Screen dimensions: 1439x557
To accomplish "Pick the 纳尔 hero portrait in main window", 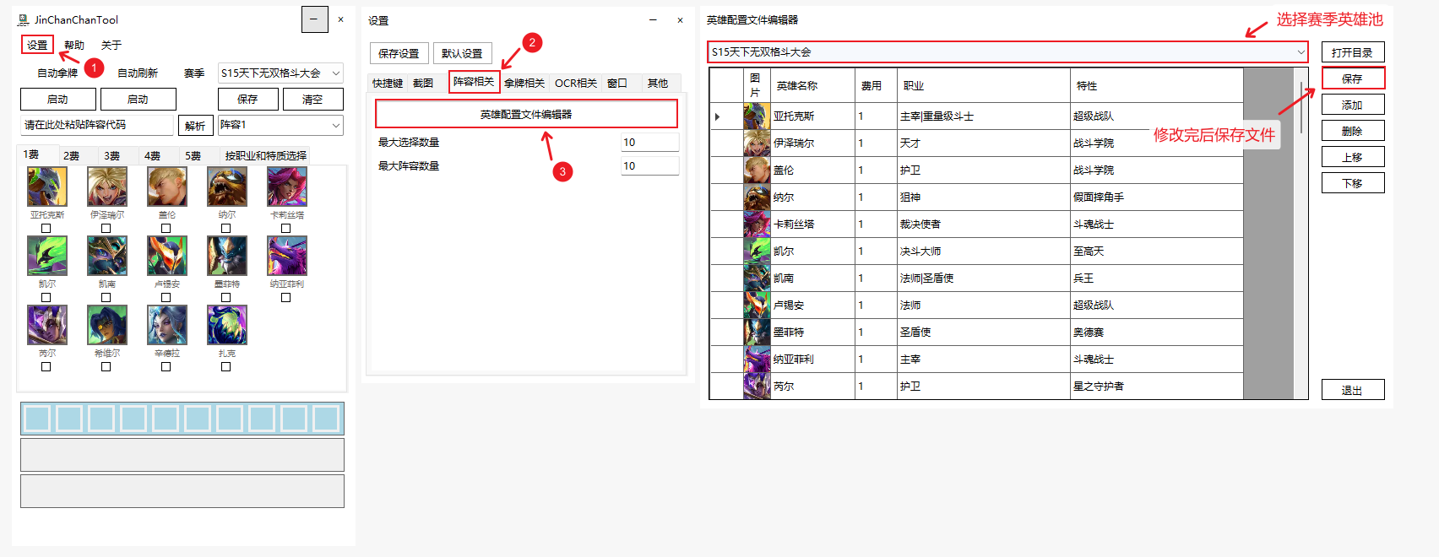I will coord(227,187).
